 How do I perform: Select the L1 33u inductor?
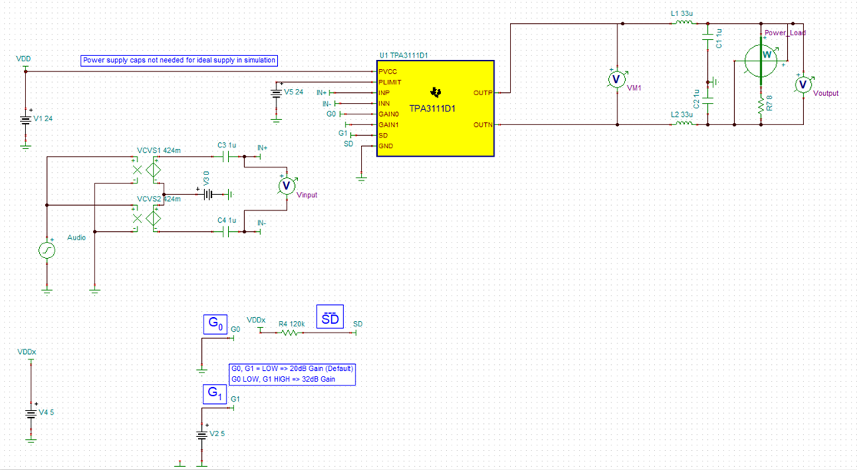click(683, 23)
